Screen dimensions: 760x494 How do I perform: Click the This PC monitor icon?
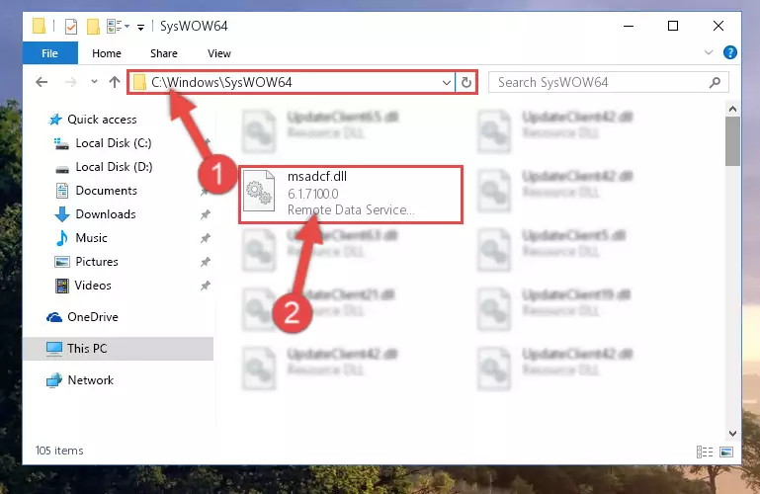click(54, 349)
